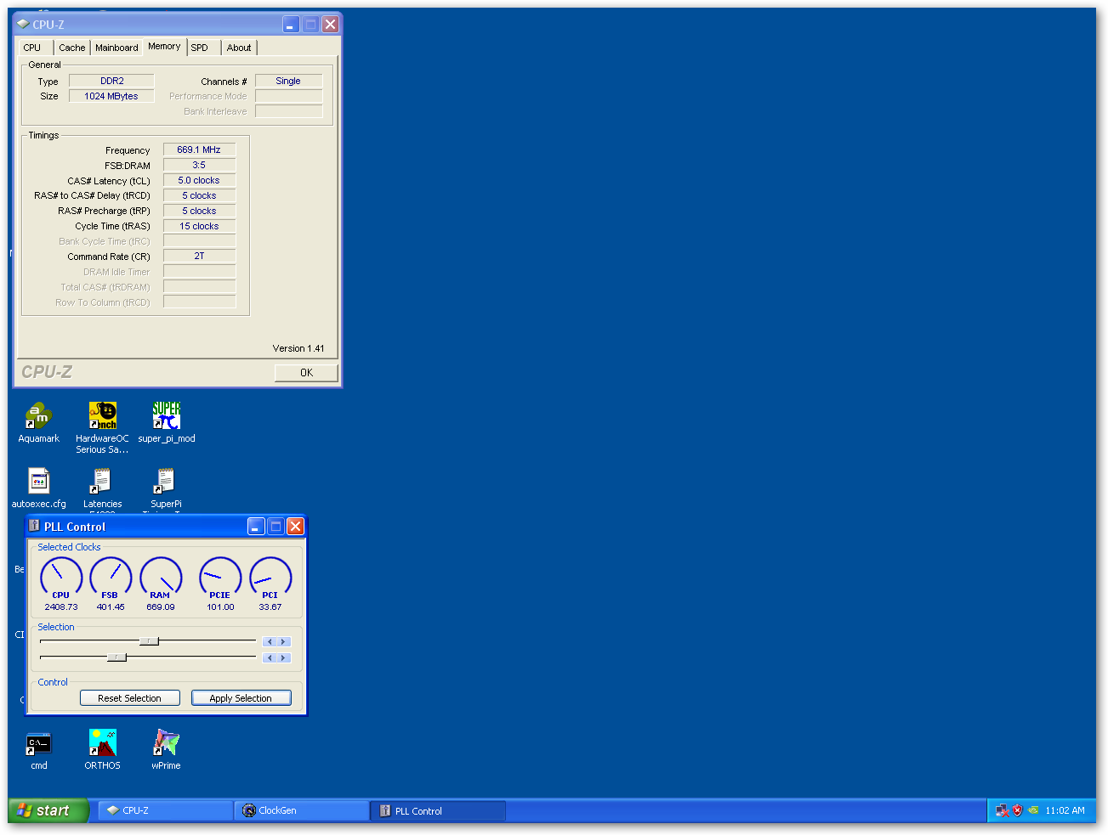Click the PCI clock gauge

[x=270, y=578]
